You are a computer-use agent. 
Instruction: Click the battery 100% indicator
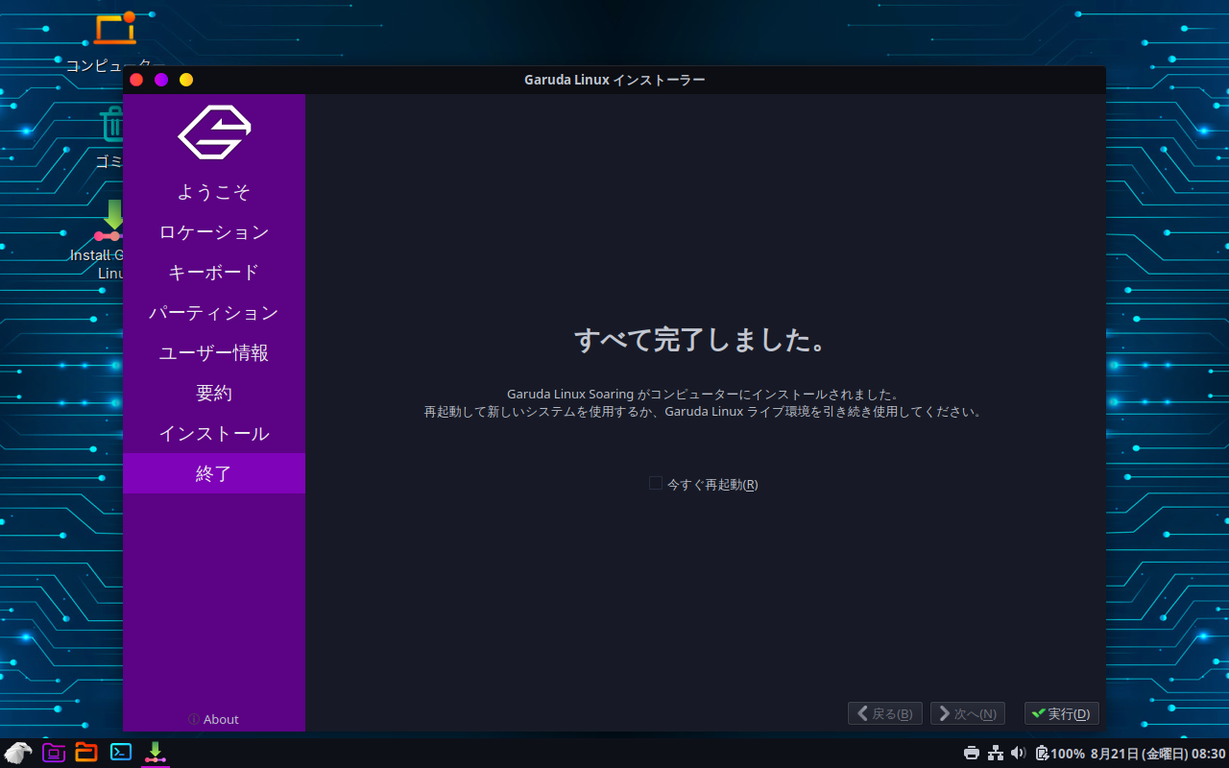1060,754
